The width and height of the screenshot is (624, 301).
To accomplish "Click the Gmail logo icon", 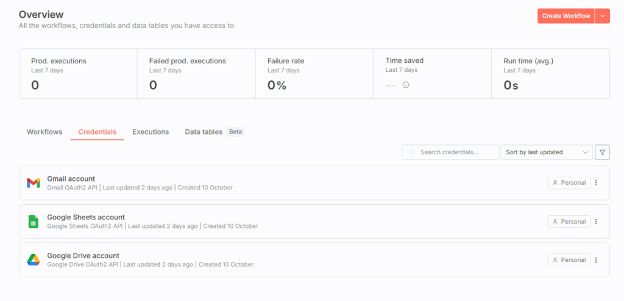I will pos(33,183).
